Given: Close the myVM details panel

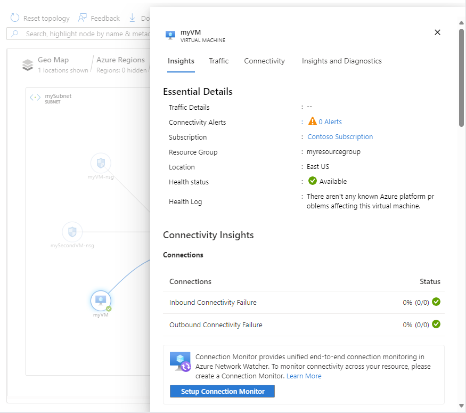Looking at the screenshot, I should (438, 33).
